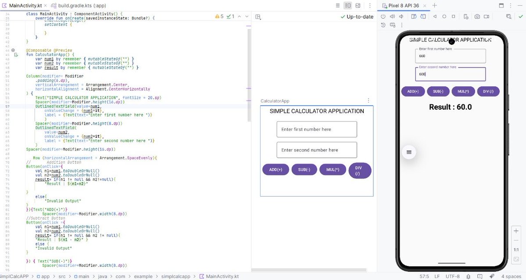Click ADD(+) button in CalculatorApp preview
The height and width of the screenshot is (280, 526).
click(276, 169)
